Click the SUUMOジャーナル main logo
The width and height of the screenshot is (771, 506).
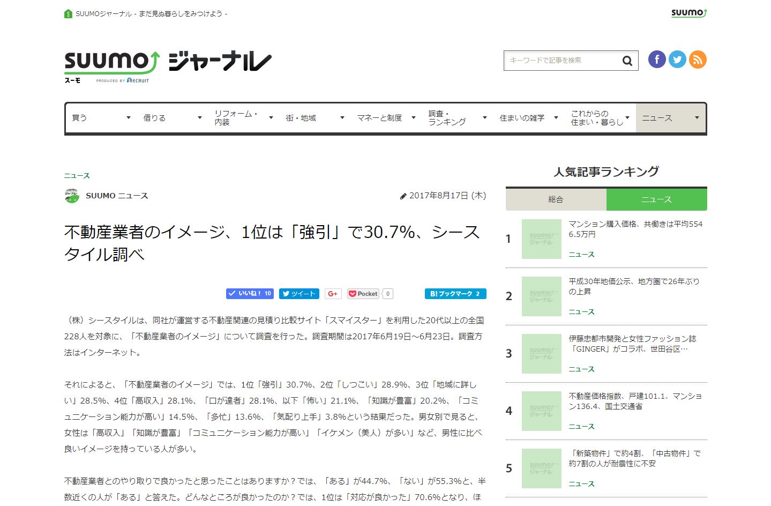[168, 66]
